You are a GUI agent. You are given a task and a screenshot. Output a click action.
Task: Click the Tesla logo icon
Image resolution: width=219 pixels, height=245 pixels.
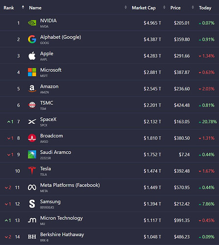(x=32, y=171)
